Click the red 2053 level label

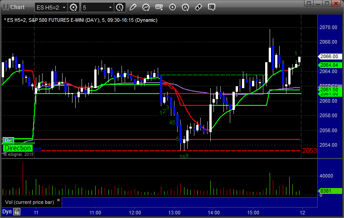[310, 151]
